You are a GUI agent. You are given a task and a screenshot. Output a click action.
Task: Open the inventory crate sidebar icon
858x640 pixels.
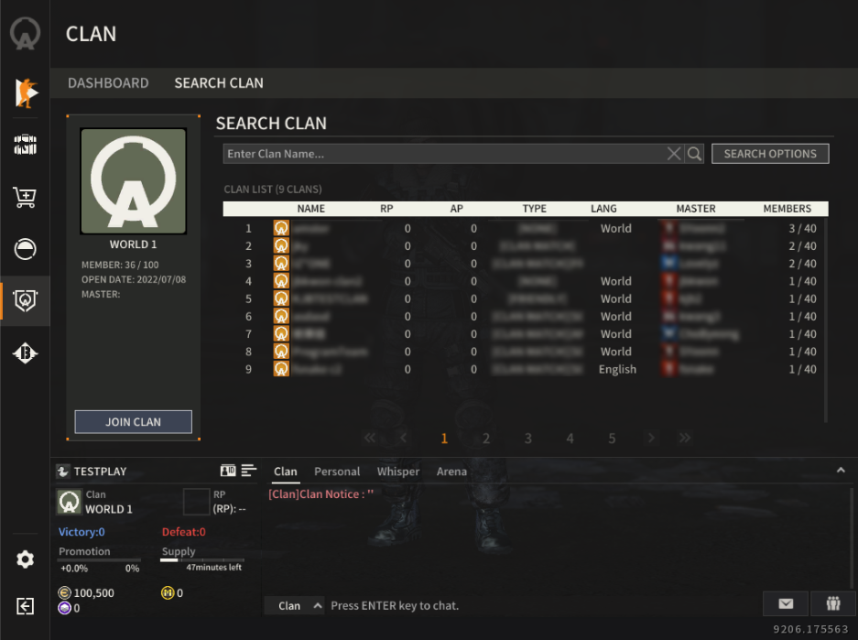(25, 145)
